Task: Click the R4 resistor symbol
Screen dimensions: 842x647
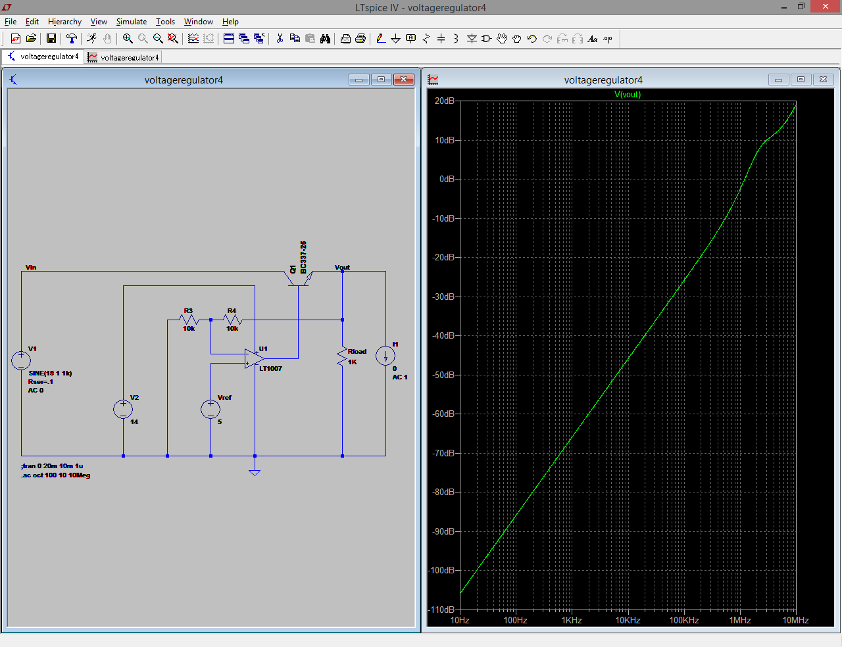Action: click(x=232, y=320)
